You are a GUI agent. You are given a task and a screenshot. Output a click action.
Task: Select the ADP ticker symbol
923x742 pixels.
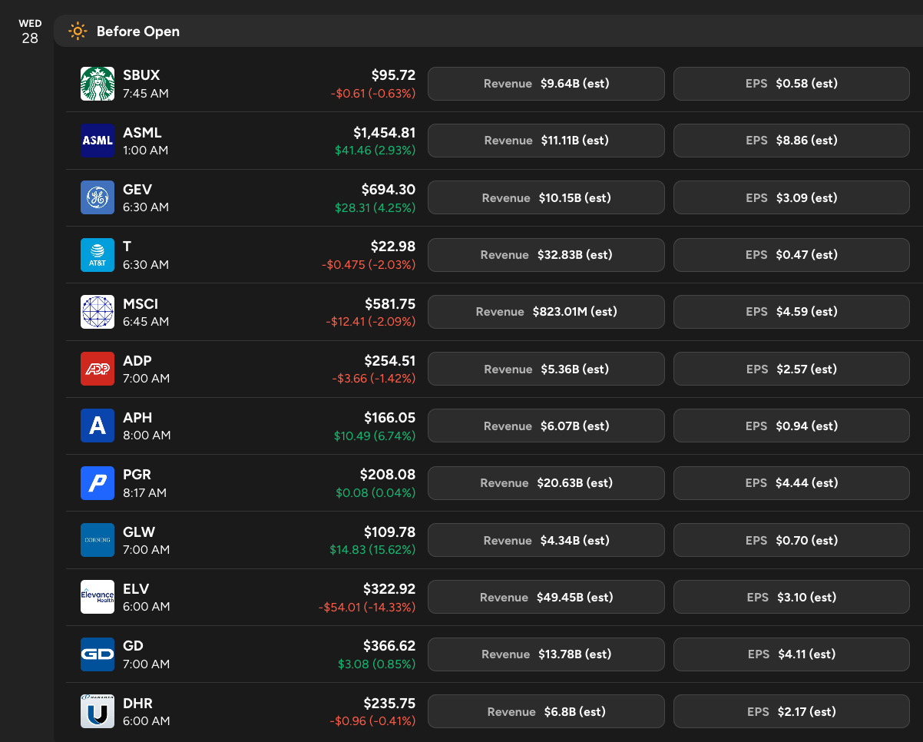pos(137,360)
